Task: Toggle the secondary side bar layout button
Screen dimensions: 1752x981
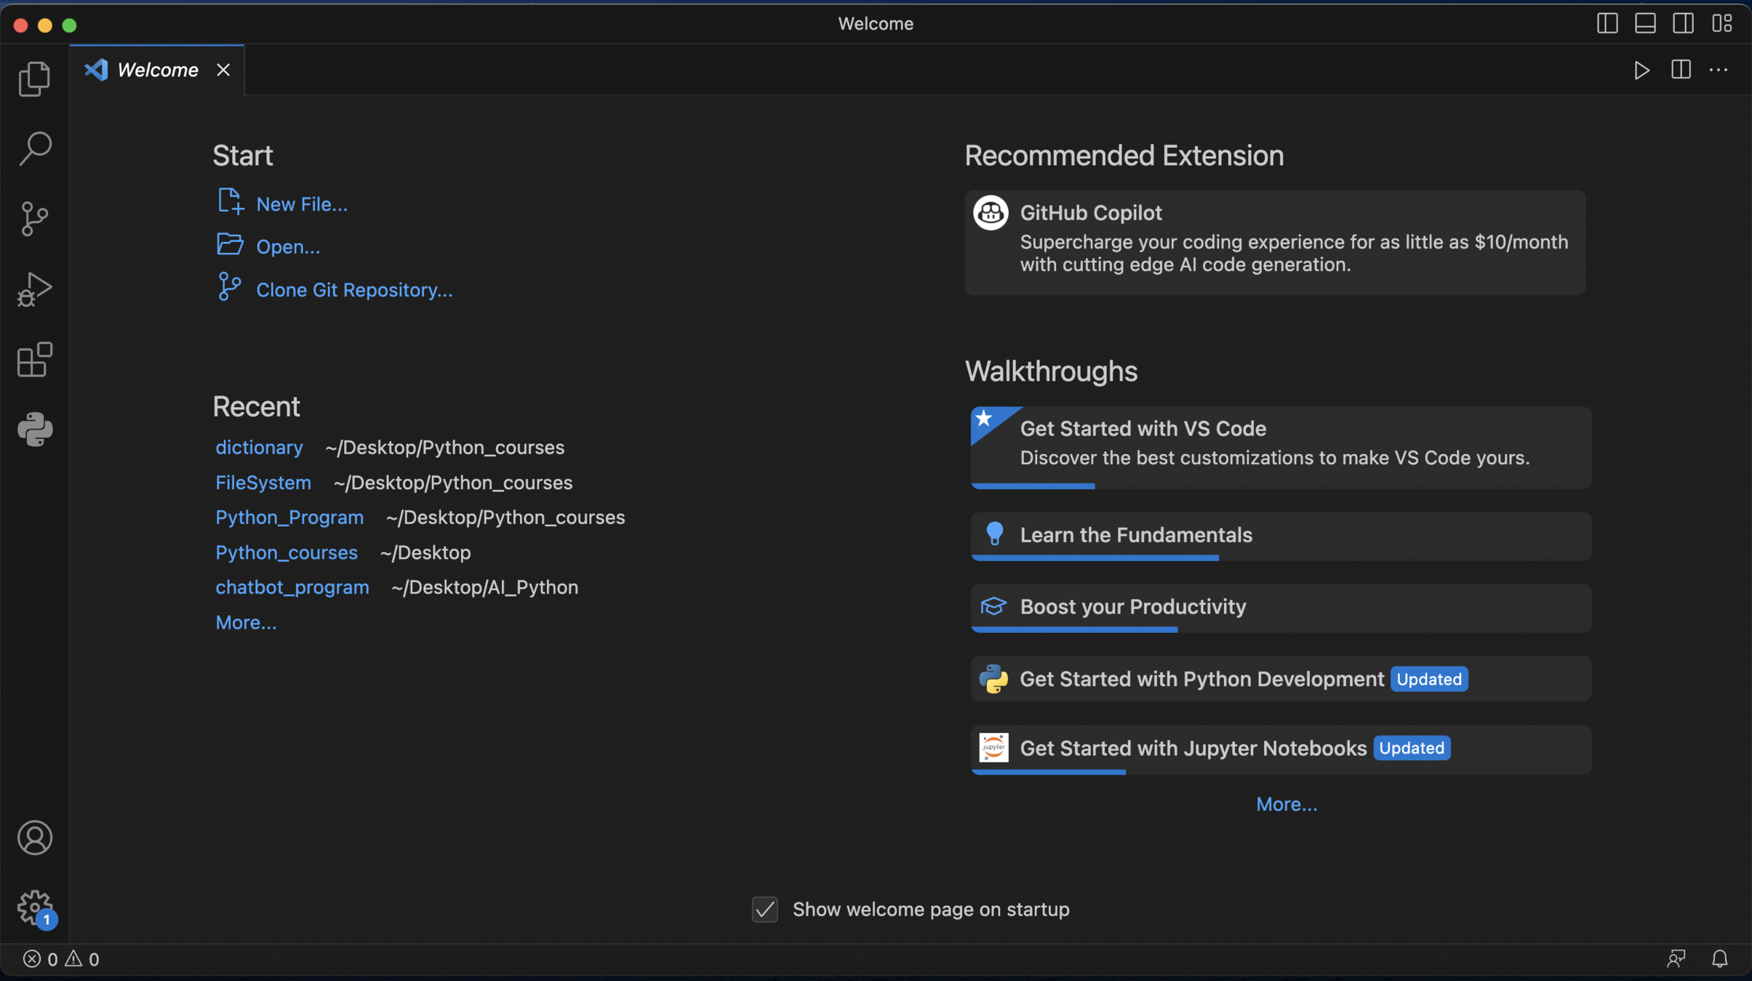Action: [1683, 23]
